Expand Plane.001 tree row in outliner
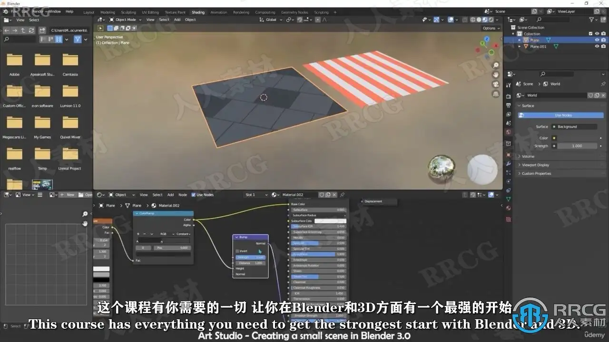This screenshot has height=342, width=609. click(x=520, y=47)
